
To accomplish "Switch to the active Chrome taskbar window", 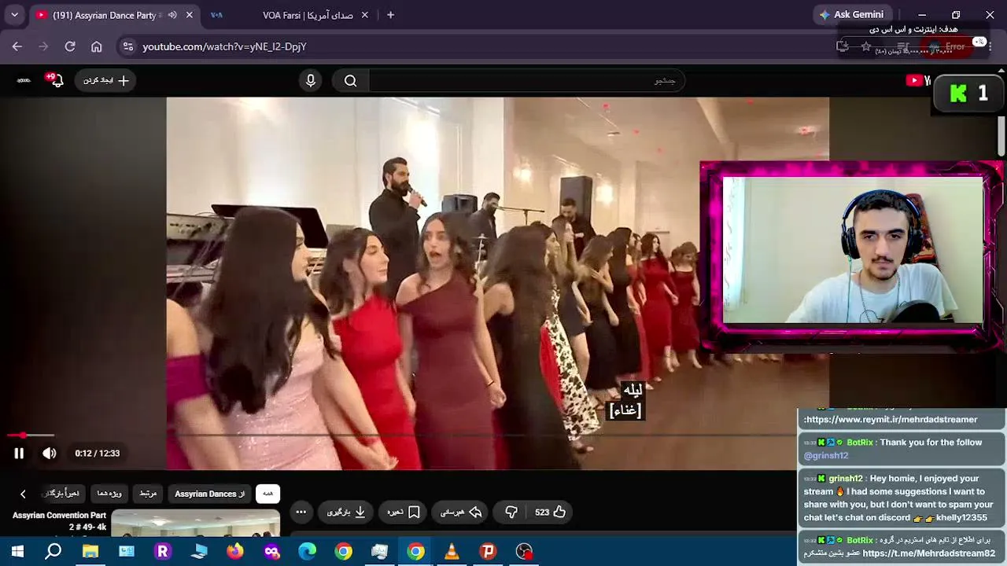I will (x=415, y=551).
